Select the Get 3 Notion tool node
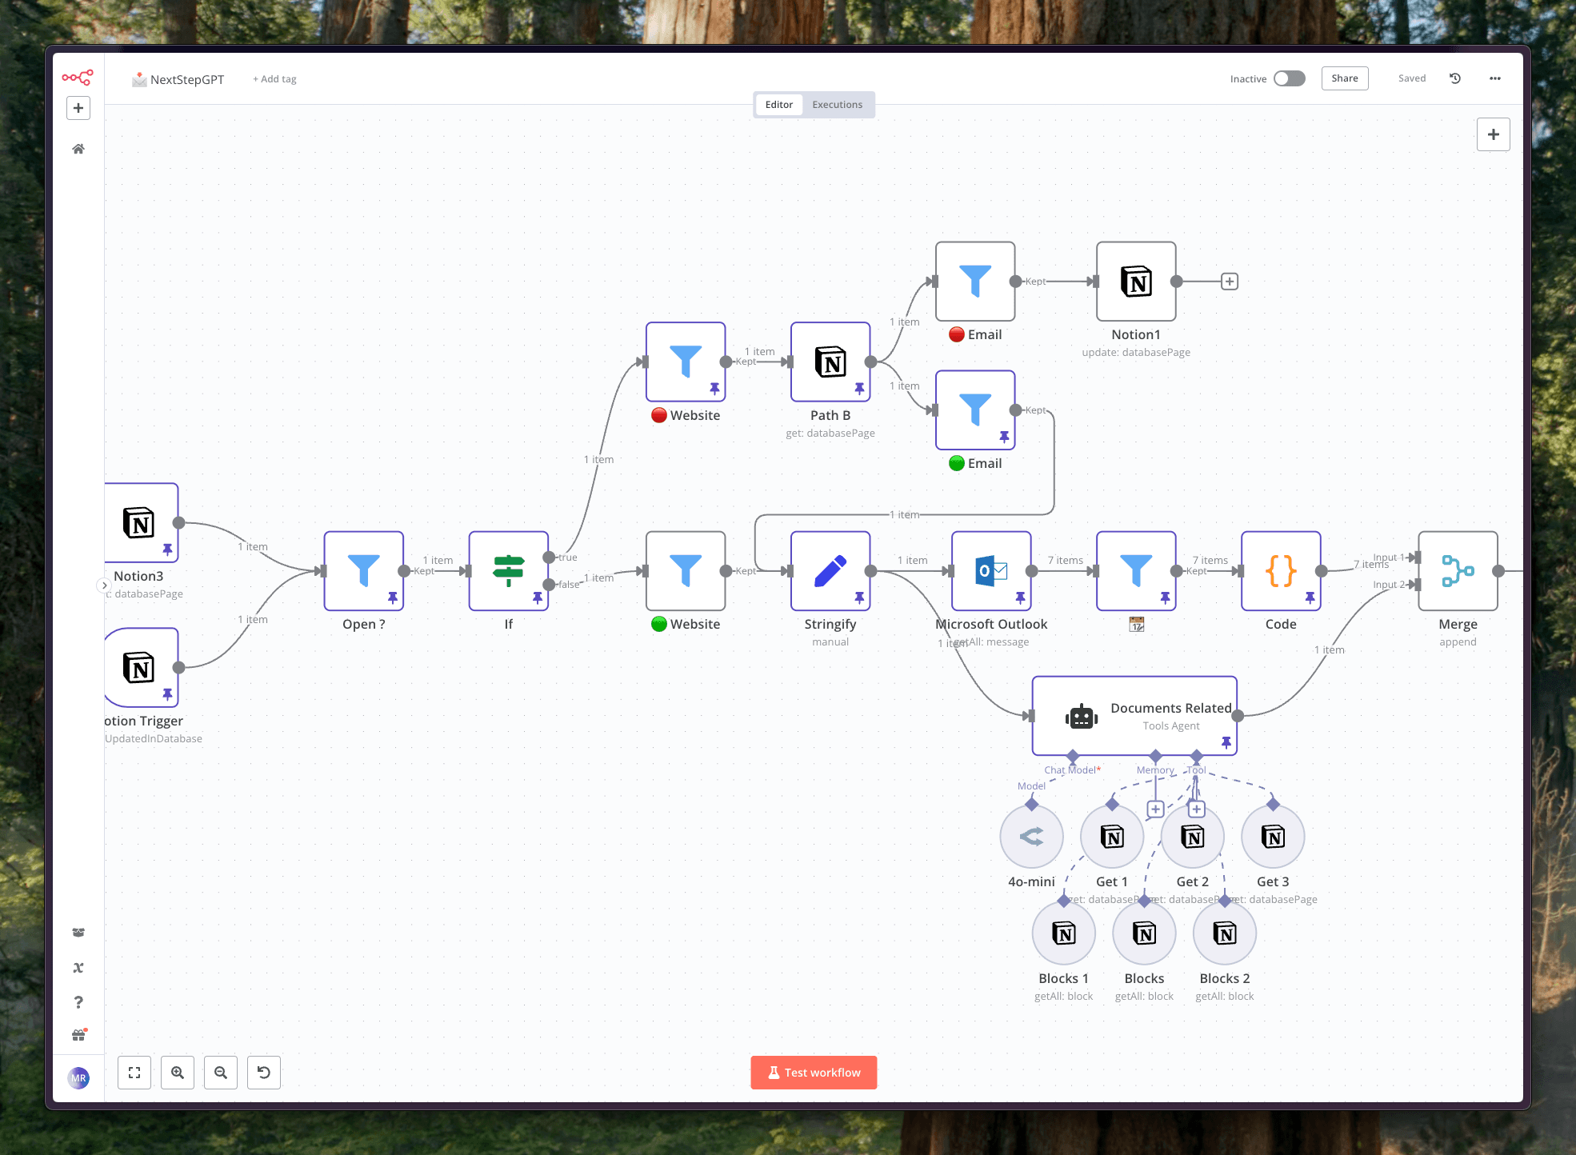 (1273, 837)
